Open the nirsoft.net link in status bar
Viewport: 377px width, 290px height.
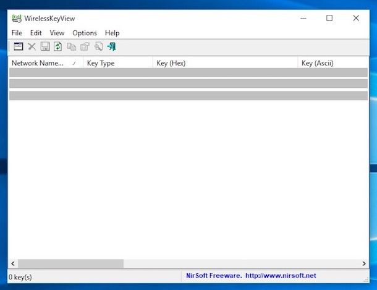[281, 276]
